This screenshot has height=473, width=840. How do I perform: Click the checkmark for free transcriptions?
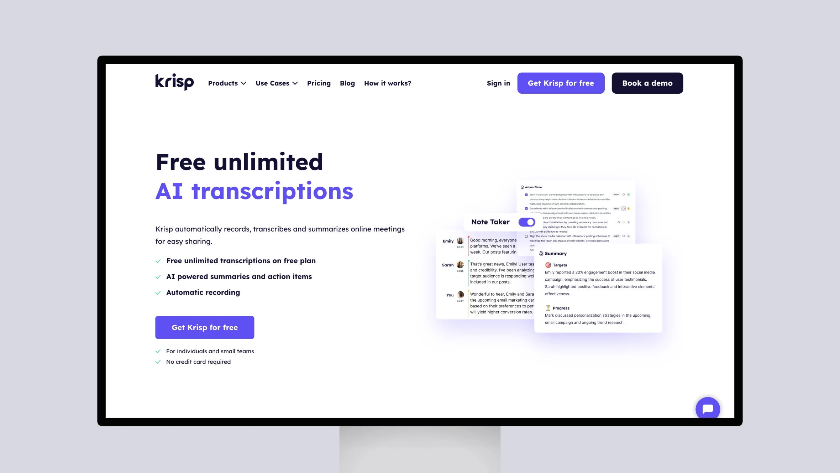click(159, 261)
